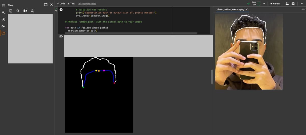Refresh the Files list
This screenshot has width=306, height=135.
18,11
